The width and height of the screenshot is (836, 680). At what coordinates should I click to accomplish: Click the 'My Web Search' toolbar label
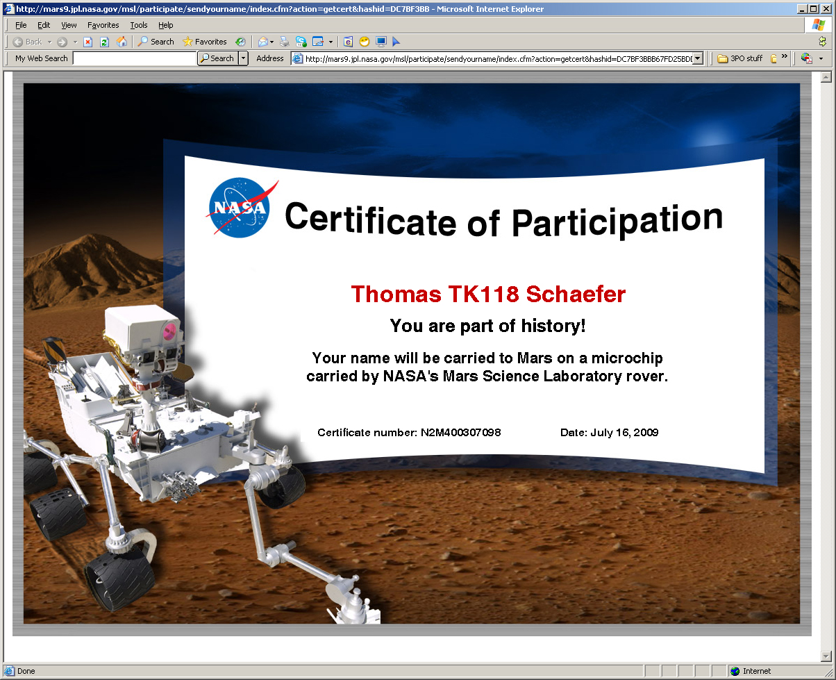[x=42, y=59]
